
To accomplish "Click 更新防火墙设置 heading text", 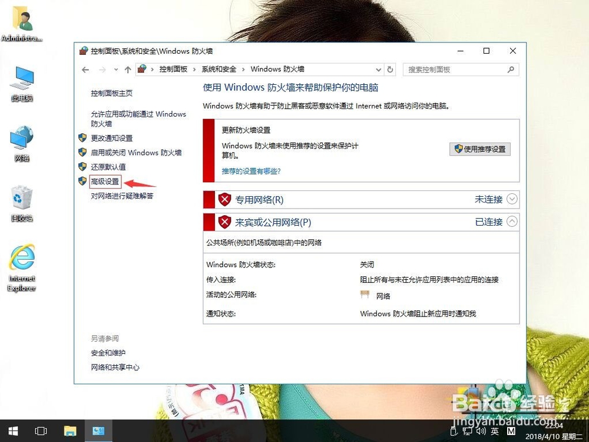I will (246, 130).
